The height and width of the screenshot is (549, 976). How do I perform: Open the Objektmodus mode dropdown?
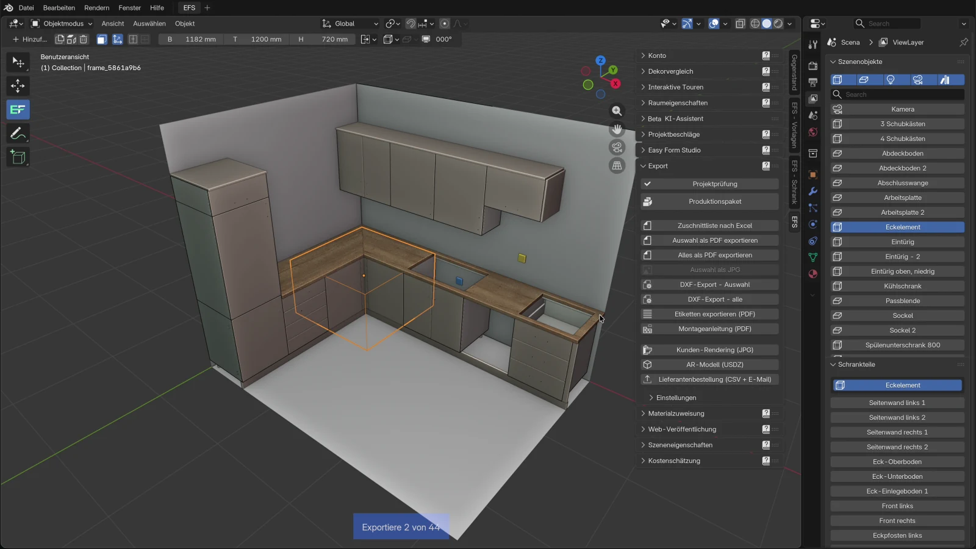pos(62,24)
